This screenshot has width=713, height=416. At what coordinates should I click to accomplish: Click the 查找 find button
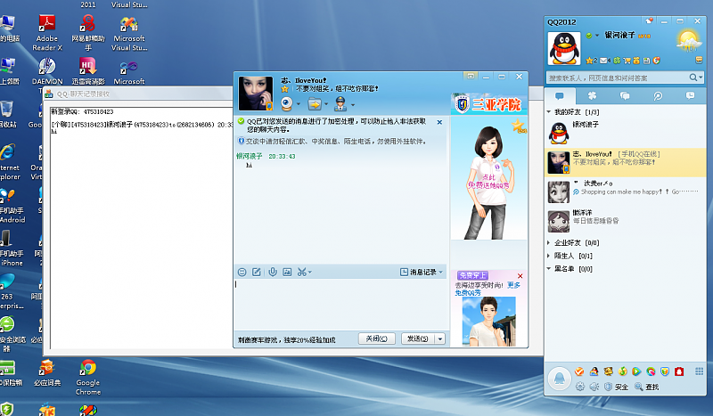[647, 387]
